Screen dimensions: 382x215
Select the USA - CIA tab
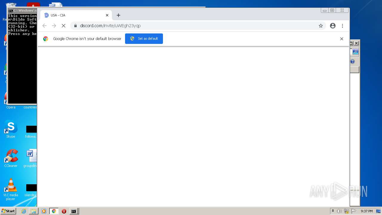tap(76, 15)
